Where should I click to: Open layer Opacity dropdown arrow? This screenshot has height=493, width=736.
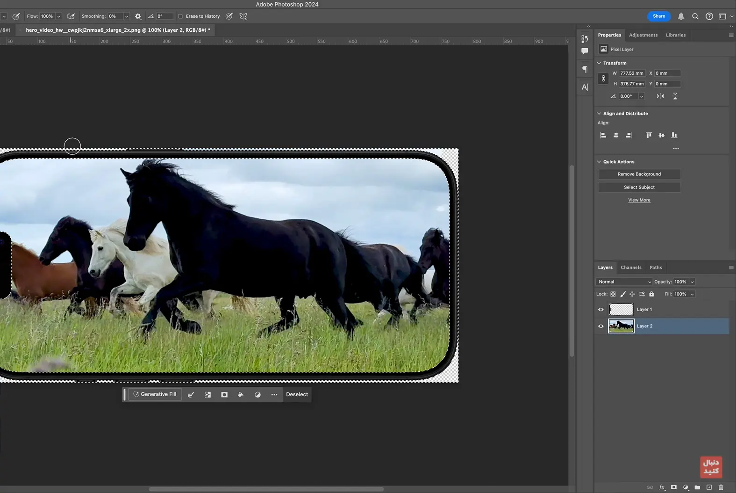point(692,282)
